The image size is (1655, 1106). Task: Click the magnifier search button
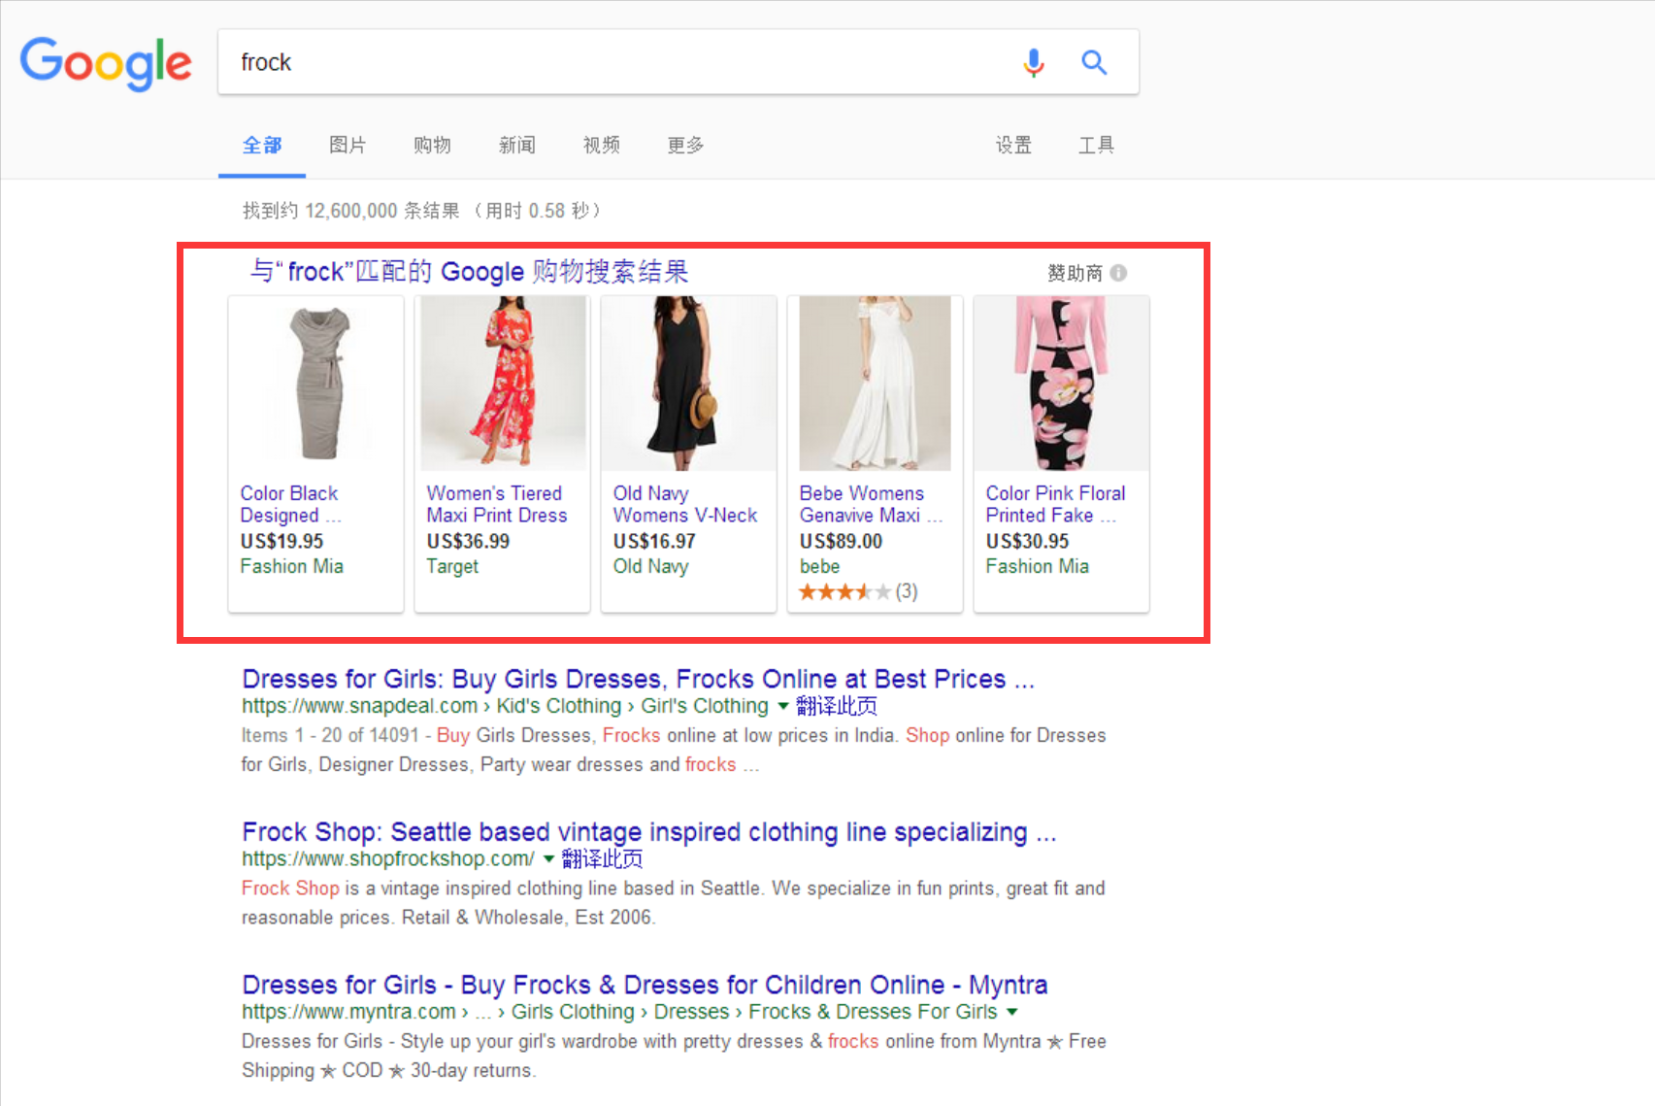tap(1094, 63)
